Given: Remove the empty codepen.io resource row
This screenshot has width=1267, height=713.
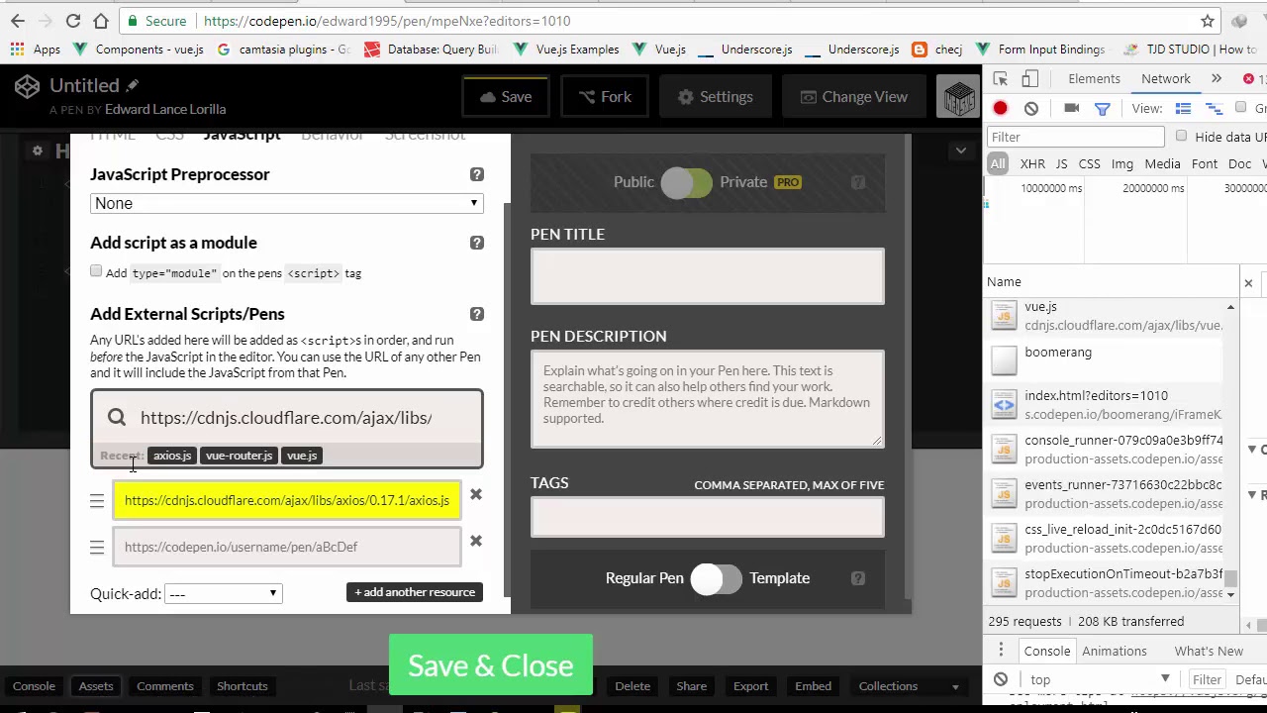Looking at the screenshot, I should pyautogui.click(x=476, y=541).
